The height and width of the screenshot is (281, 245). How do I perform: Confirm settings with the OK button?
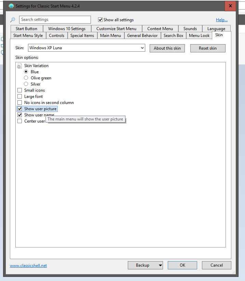(x=182, y=265)
